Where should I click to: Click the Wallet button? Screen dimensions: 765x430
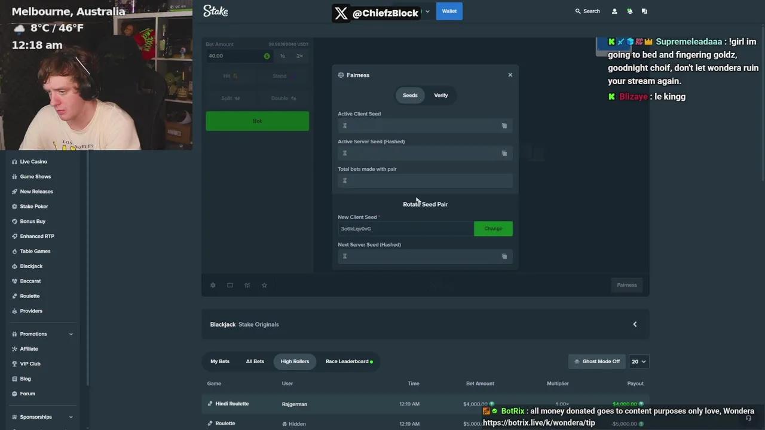pos(449,11)
